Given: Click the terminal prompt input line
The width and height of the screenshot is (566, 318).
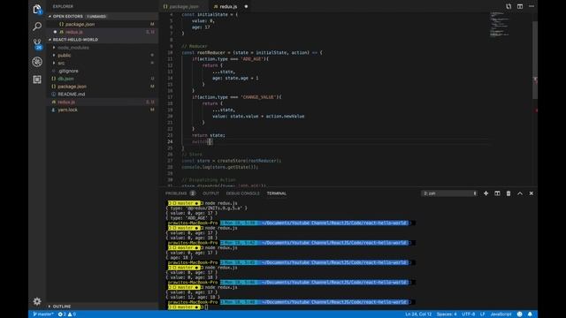Looking at the screenshot, I should point(206,307).
